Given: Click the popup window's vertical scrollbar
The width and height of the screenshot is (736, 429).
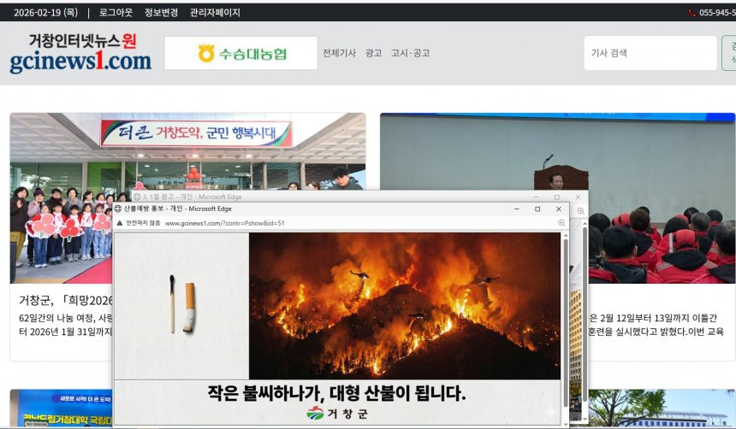Looking at the screenshot, I should click(565, 325).
